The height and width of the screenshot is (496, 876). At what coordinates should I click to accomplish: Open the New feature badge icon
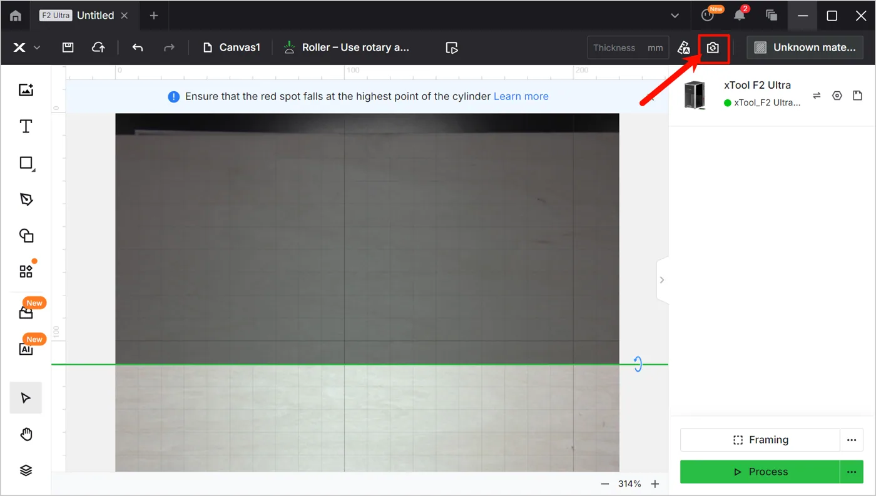(x=708, y=15)
